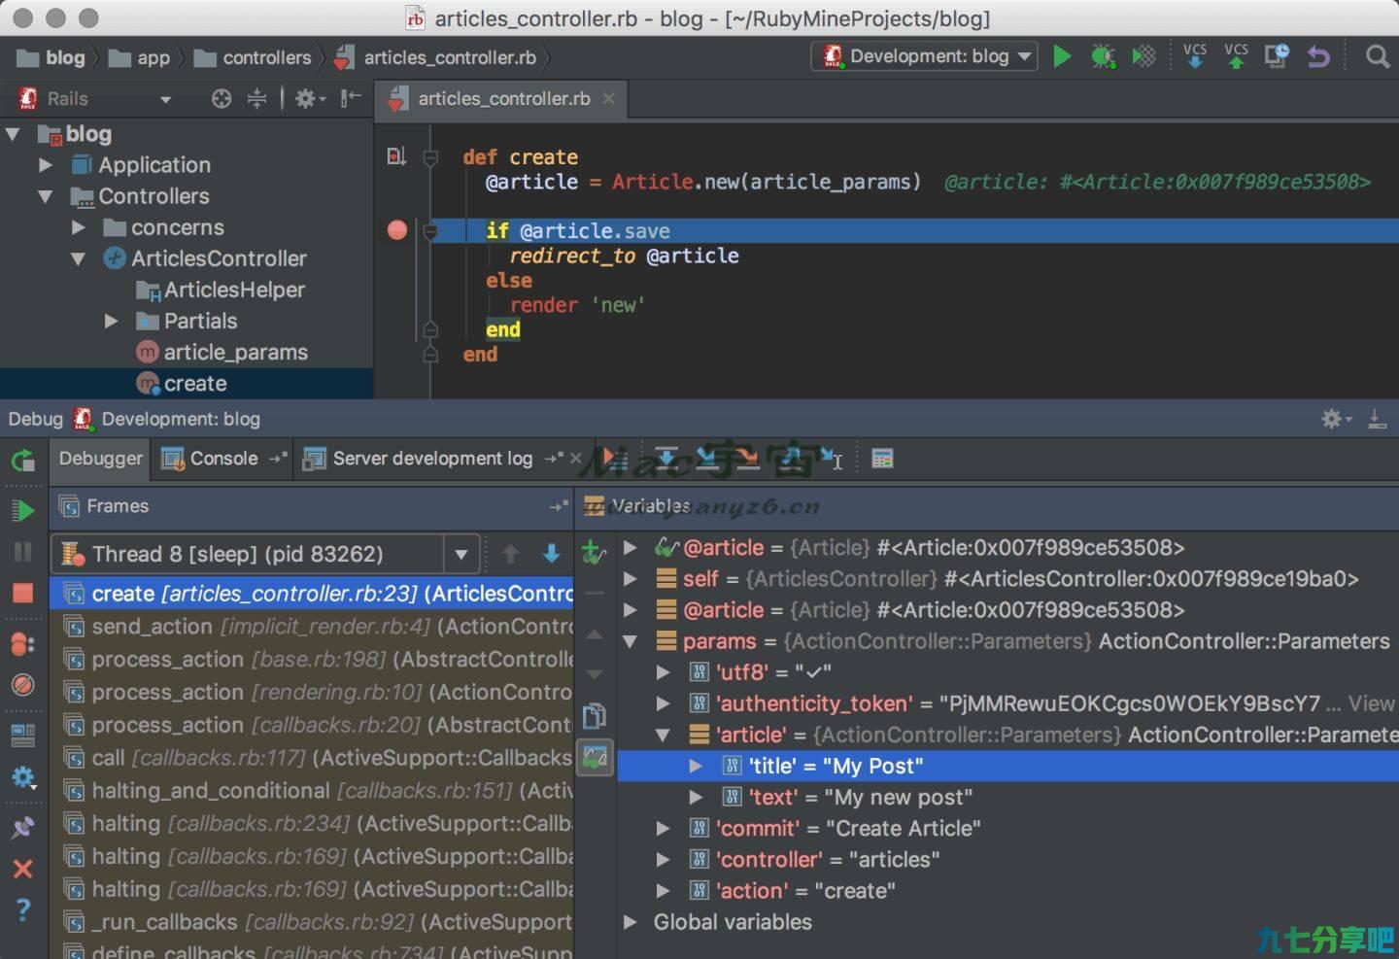This screenshot has width=1399, height=959.
Task: Open debugger help question mark
Action: click(x=23, y=909)
